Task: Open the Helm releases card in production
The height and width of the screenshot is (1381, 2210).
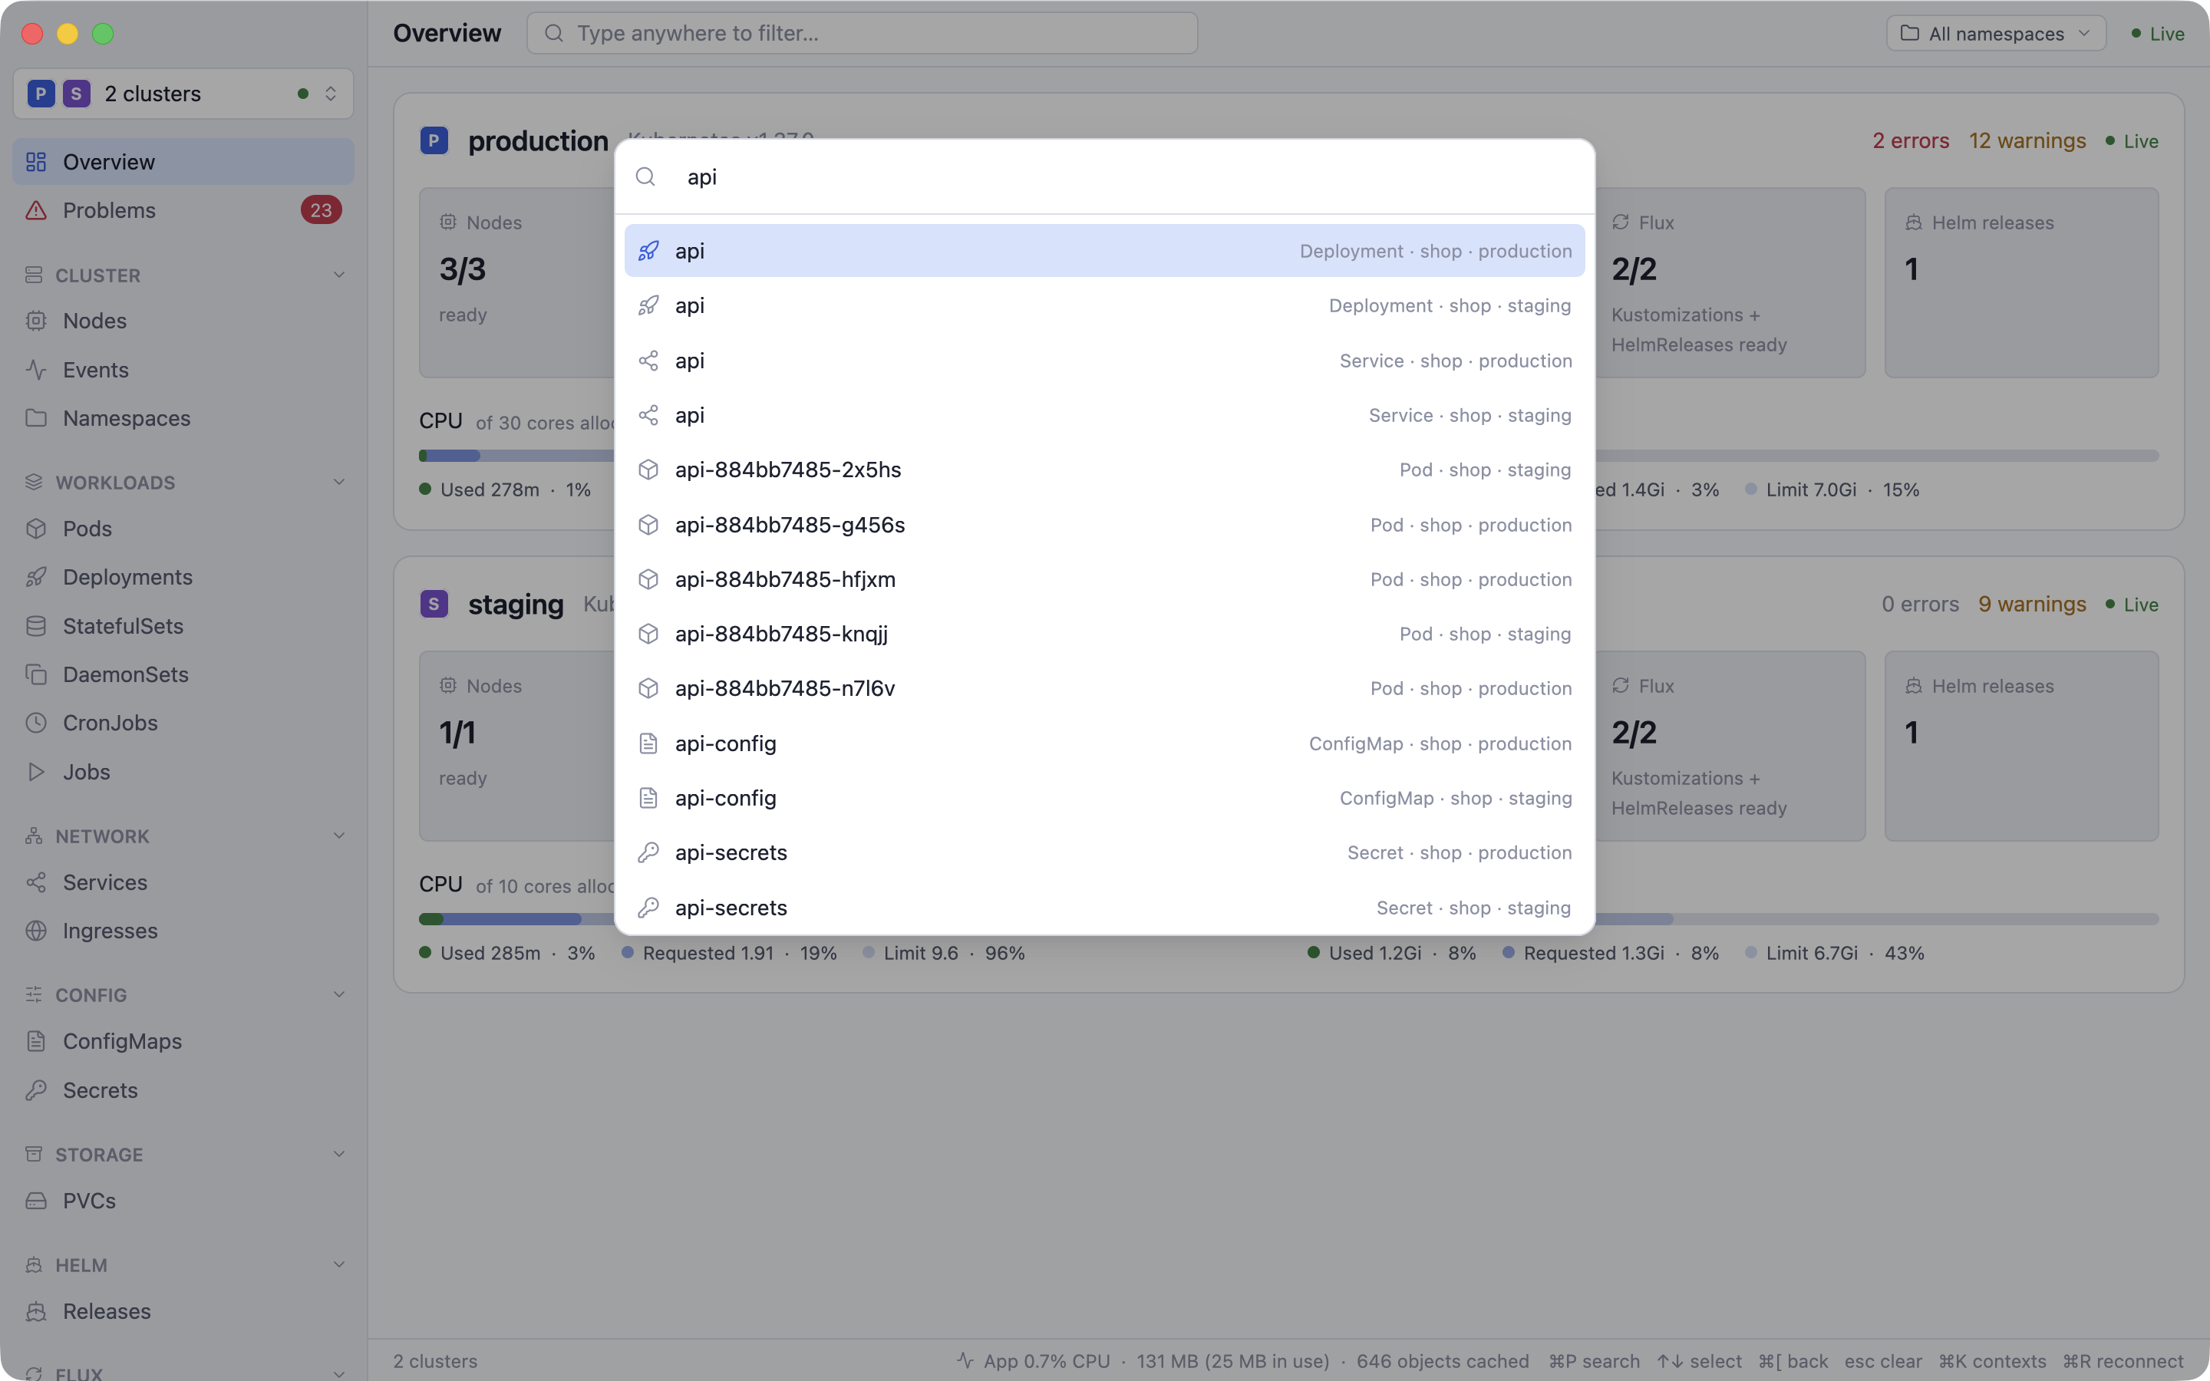Action: tap(2021, 282)
